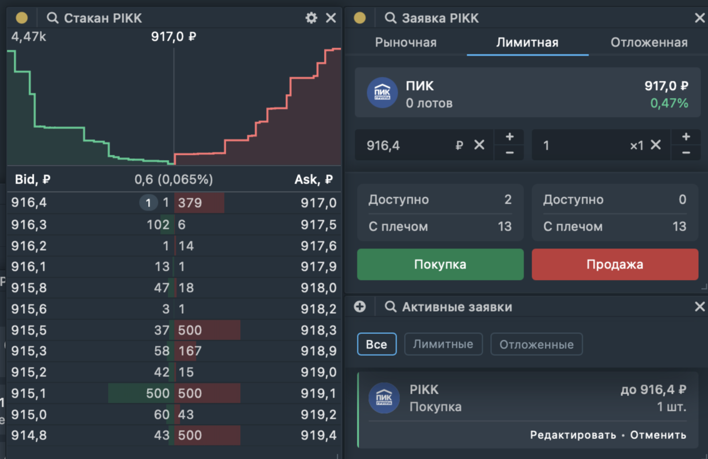The width and height of the screenshot is (708, 459).
Task: Click Отменить on the PIKK order
Action: 658,435
